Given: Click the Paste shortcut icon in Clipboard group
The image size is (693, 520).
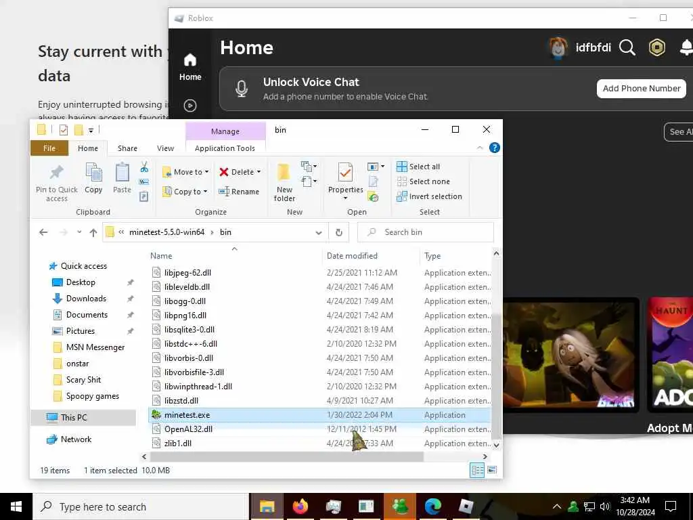Looking at the screenshot, I should point(144,196).
